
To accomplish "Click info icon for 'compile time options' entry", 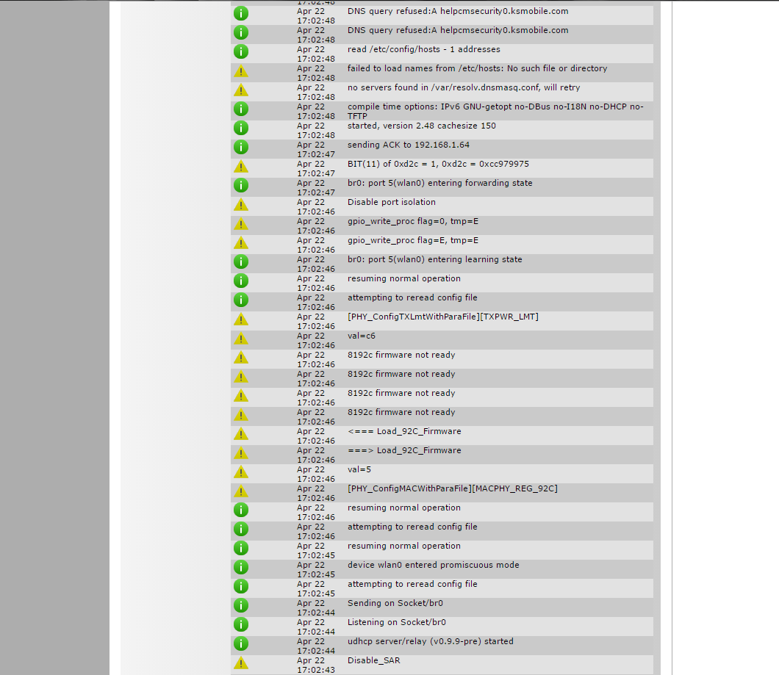I will point(241,109).
